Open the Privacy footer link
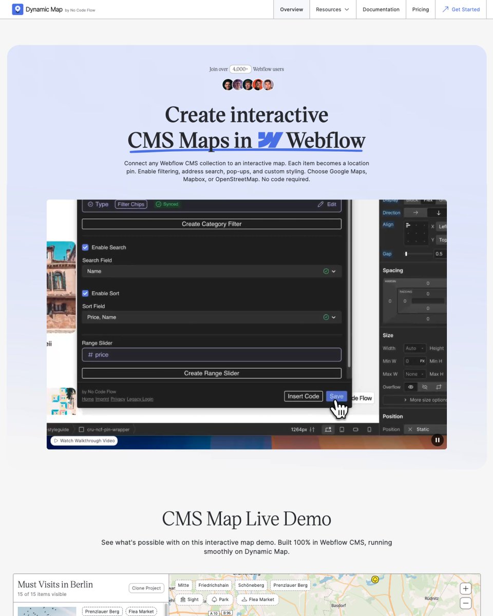Image resolution: width=493 pixels, height=616 pixels. [x=118, y=399]
